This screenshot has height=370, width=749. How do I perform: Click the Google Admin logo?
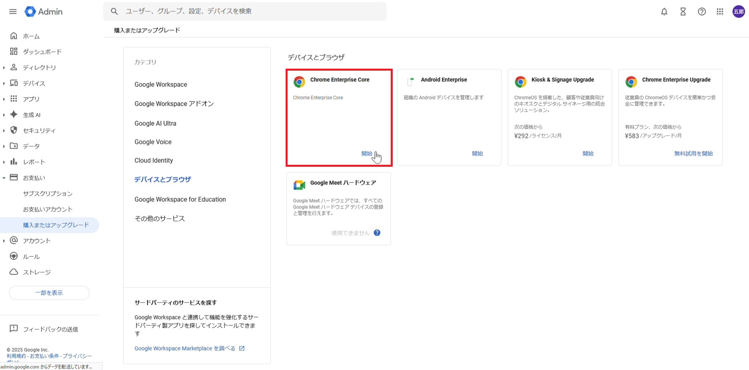pos(43,12)
